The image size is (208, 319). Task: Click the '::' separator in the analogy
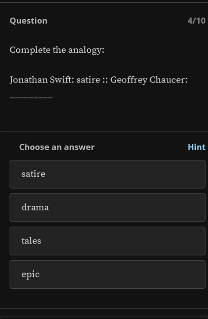click(105, 80)
